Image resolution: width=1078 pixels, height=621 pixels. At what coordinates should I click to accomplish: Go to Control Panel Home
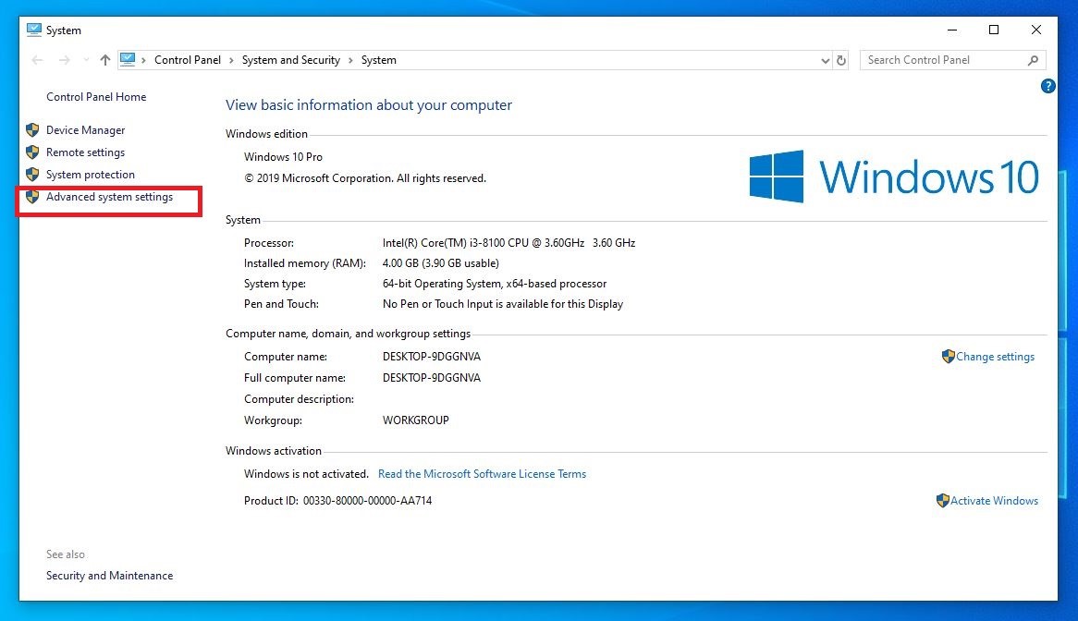(96, 97)
